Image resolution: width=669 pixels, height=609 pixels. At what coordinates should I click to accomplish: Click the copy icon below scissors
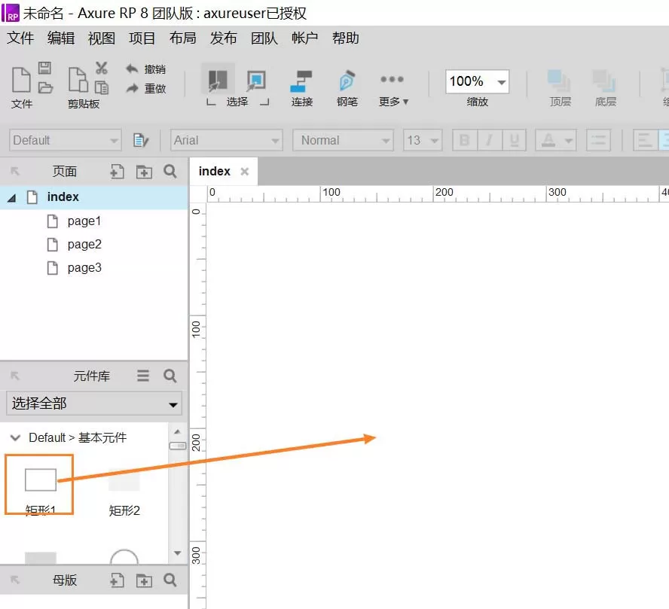[102, 87]
